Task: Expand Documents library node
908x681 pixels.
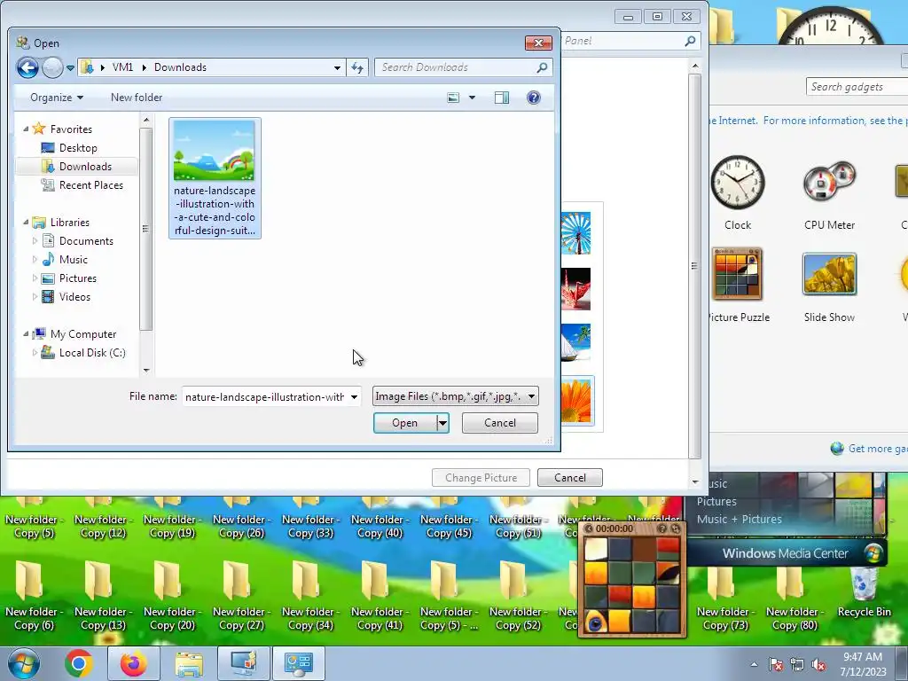Action: (x=35, y=241)
